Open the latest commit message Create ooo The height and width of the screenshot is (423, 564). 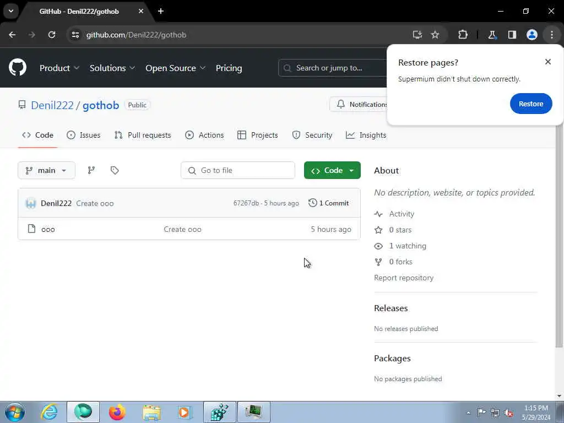point(95,203)
